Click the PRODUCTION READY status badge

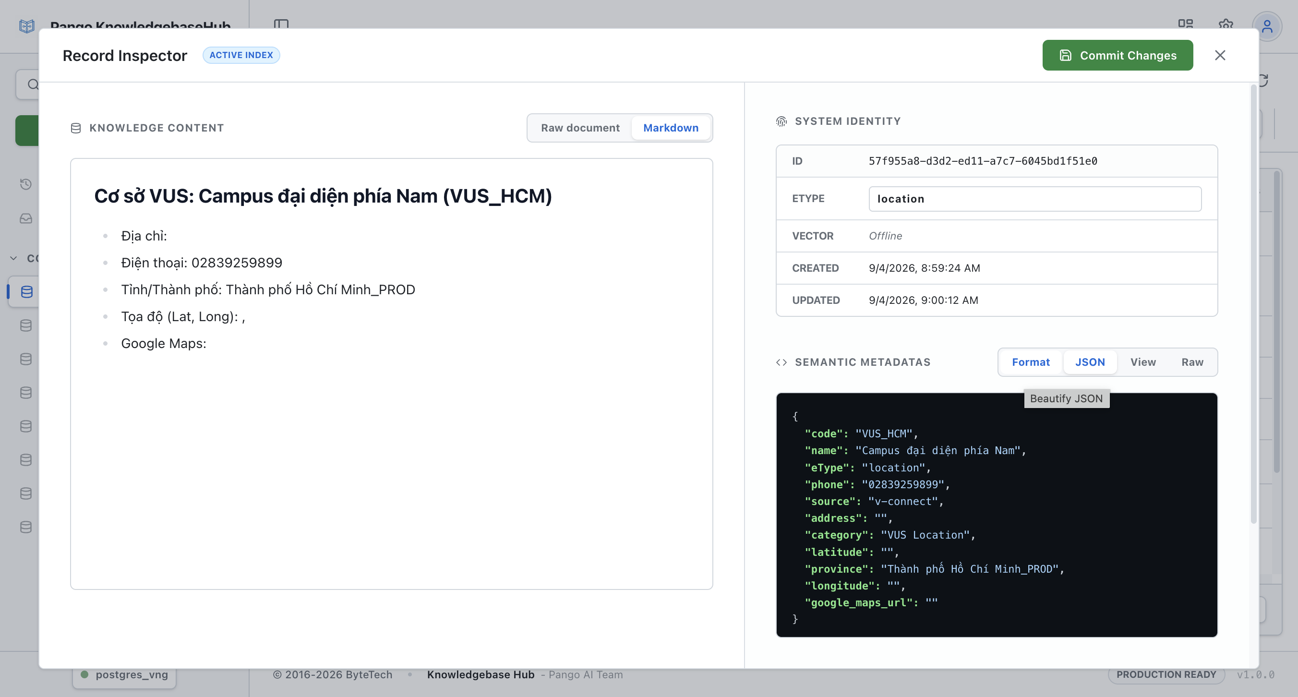[1166, 674]
